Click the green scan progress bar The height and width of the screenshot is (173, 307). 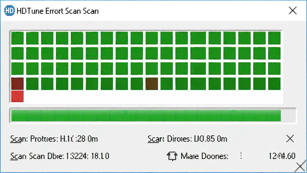coord(146,116)
